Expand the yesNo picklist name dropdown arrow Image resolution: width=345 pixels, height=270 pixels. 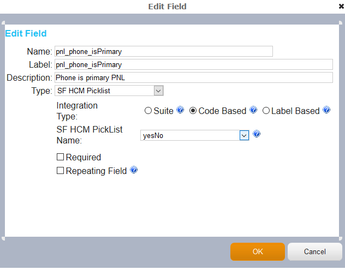(244, 135)
